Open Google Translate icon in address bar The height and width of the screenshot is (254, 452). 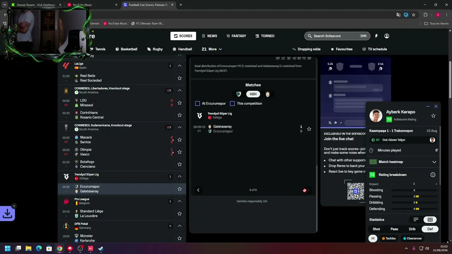click(x=398, y=15)
